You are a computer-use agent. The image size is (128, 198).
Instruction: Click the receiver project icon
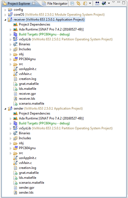click(x=10, y=19)
